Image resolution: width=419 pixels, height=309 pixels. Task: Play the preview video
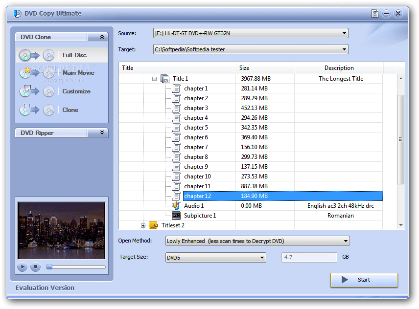point(22,267)
